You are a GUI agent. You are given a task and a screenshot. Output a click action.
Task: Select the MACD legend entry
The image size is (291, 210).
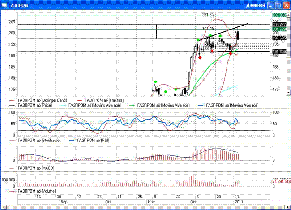click(x=32, y=168)
